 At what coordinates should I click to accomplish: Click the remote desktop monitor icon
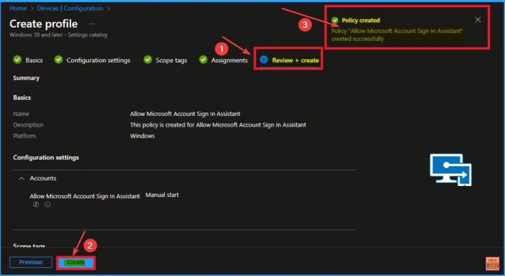click(451, 170)
